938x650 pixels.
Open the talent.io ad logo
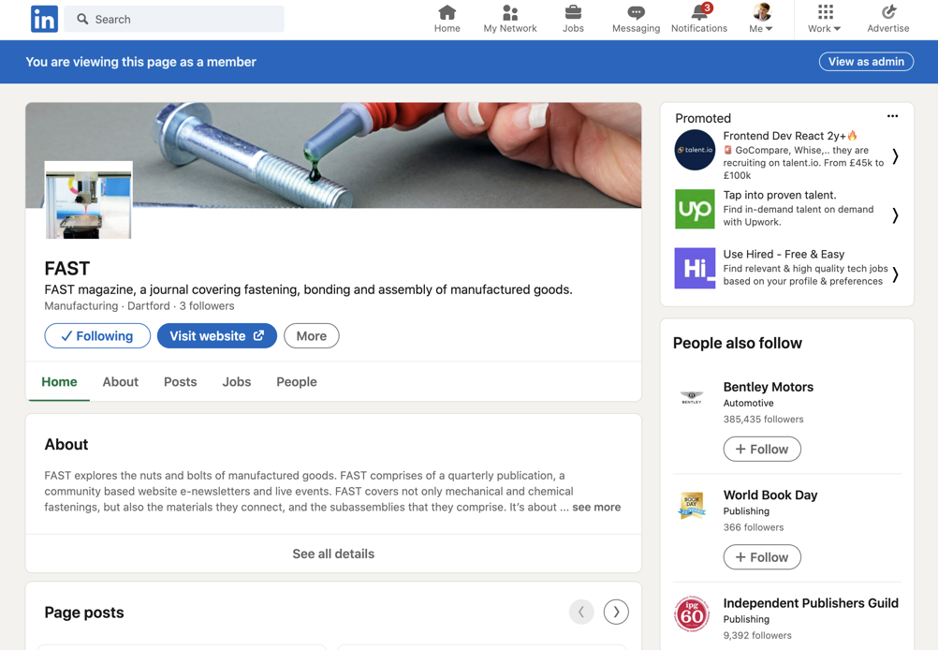(x=695, y=150)
